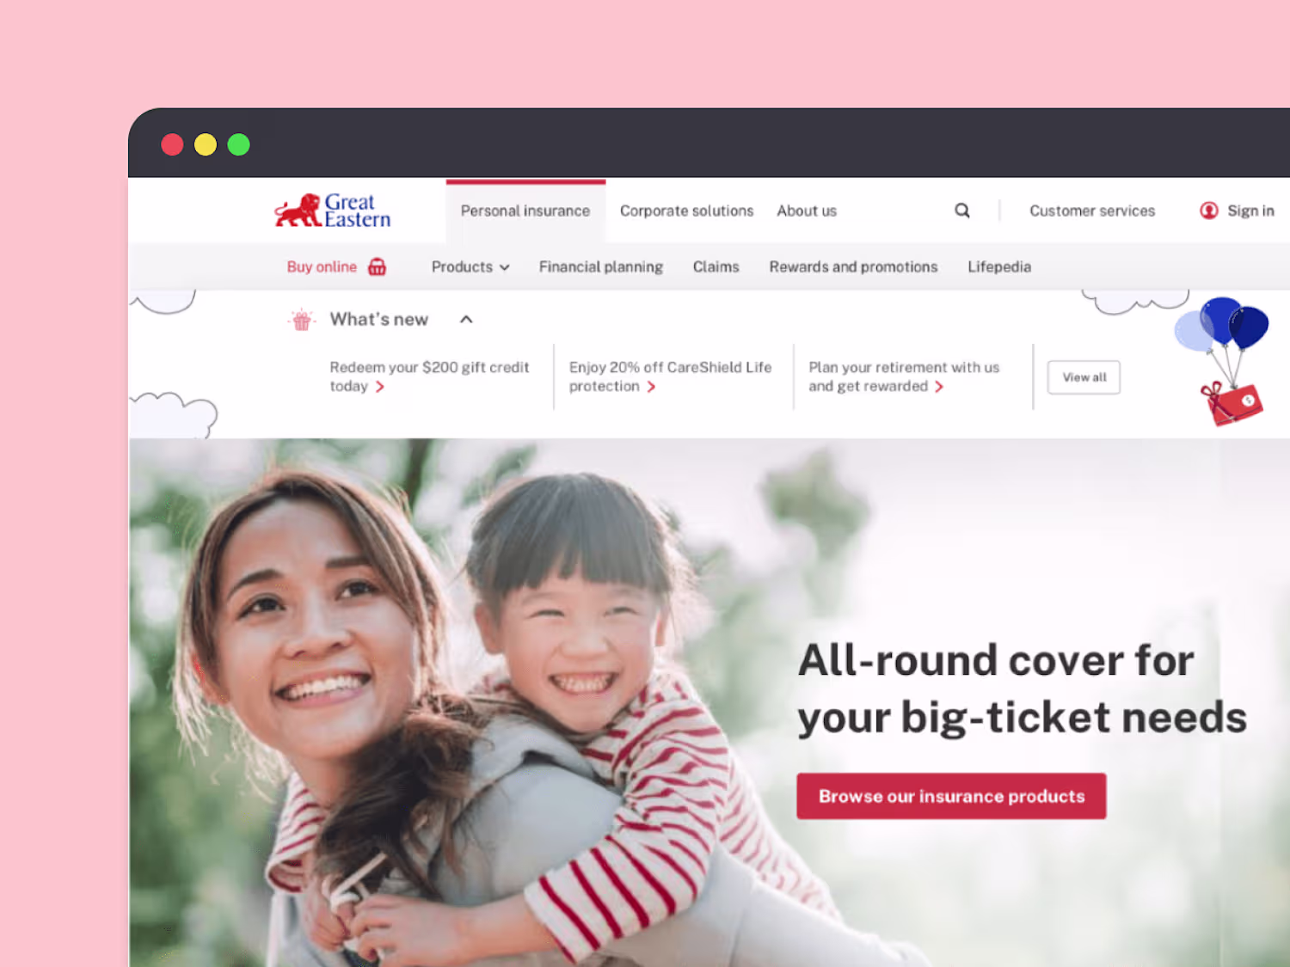Click the Buy online basket icon
1290x967 pixels.
pyautogui.click(x=377, y=266)
